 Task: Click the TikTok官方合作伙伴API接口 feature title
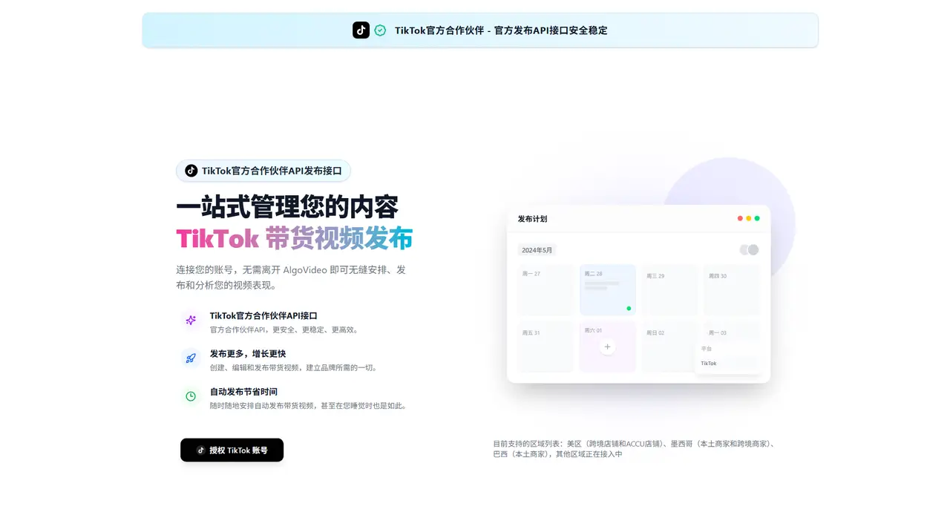pos(263,315)
